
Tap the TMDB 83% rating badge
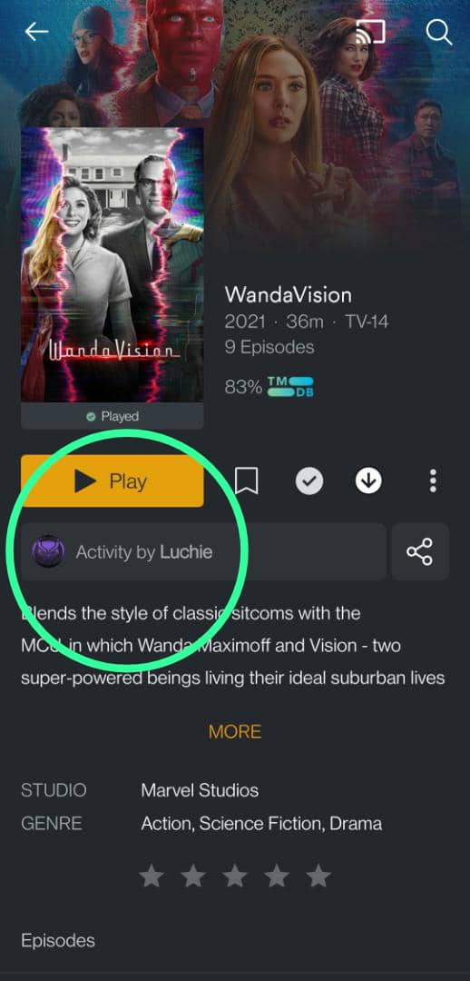point(269,387)
